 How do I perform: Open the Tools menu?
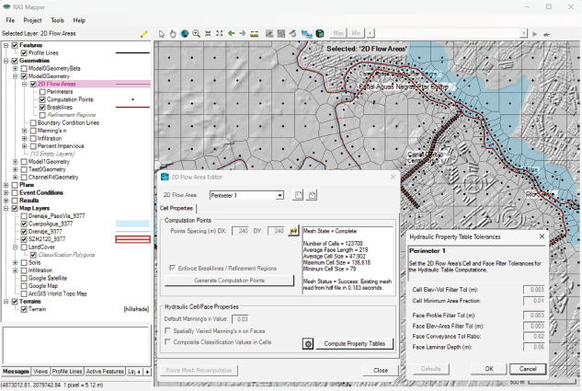pyautogui.click(x=57, y=19)
